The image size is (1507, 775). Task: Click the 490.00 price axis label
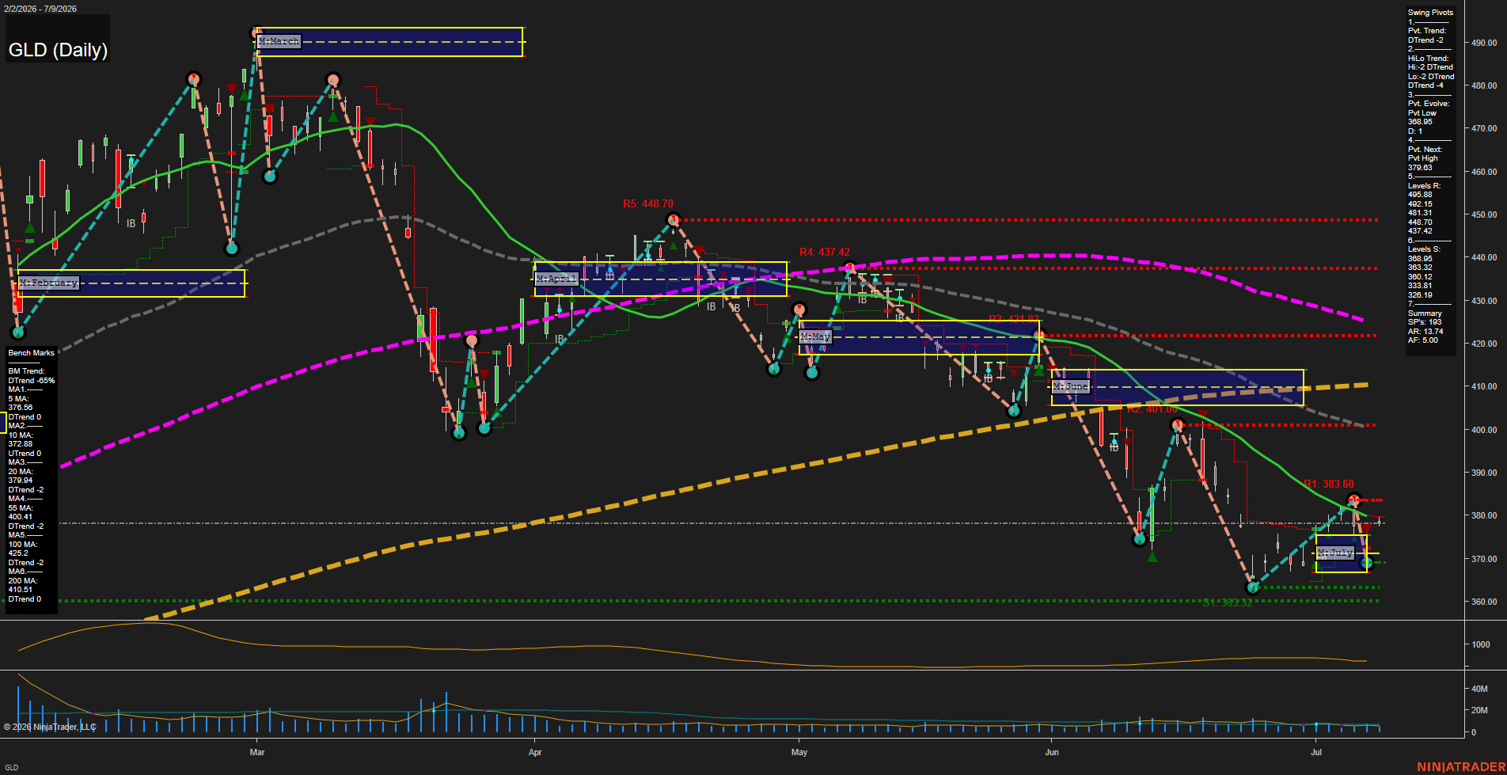click(1484, 43)
